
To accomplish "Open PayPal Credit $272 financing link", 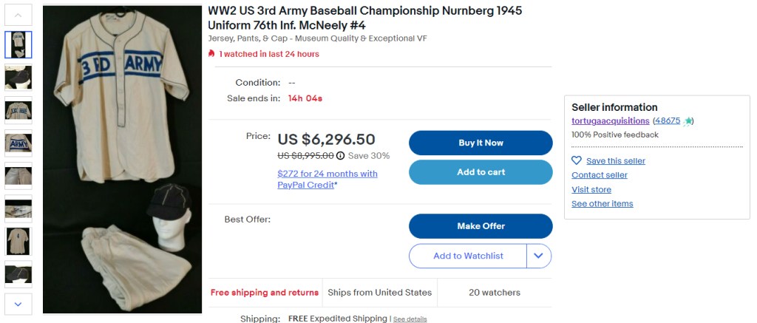I will (327, 180).
